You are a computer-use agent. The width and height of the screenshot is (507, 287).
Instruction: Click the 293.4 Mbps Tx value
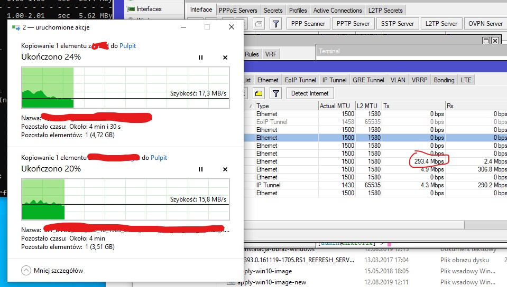click(x=429, y=161)
